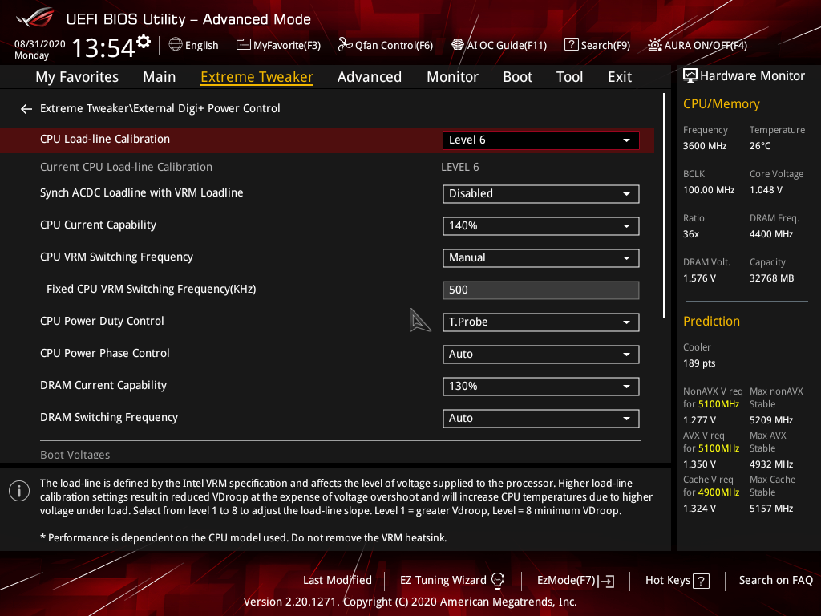Click the AI OC Guide brain icon
Image resolution: width=821 pixels, height=616 pixels.
(458, 45)
